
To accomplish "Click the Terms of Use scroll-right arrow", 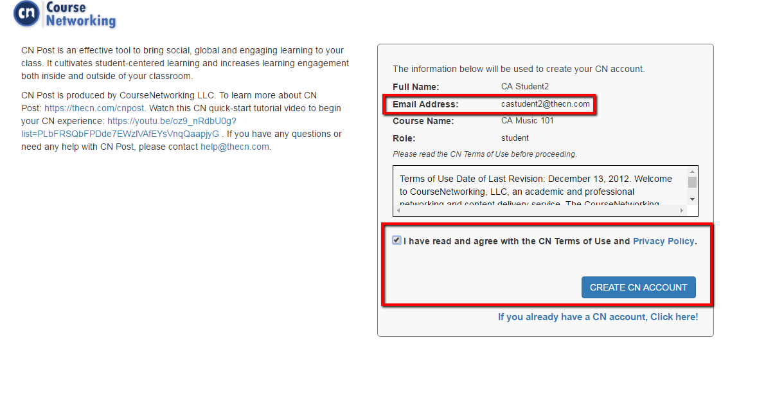I will (681, 211).
